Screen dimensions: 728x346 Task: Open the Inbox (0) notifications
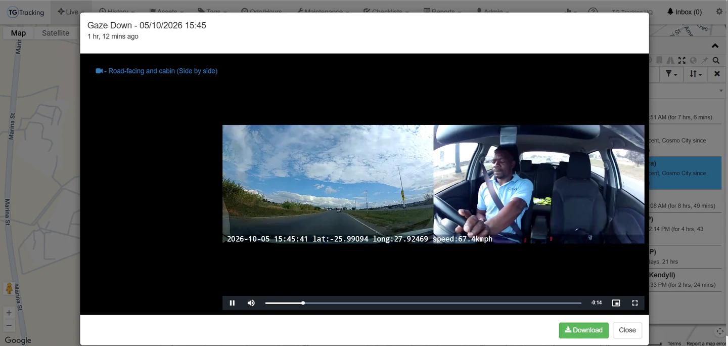click(x=685, y=12)
